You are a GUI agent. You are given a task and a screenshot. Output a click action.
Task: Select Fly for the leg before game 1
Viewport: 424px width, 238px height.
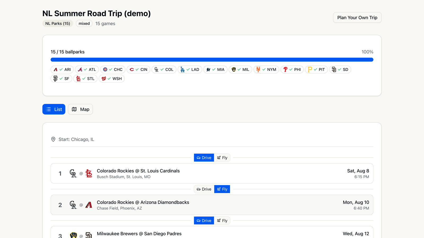(222, 158)
